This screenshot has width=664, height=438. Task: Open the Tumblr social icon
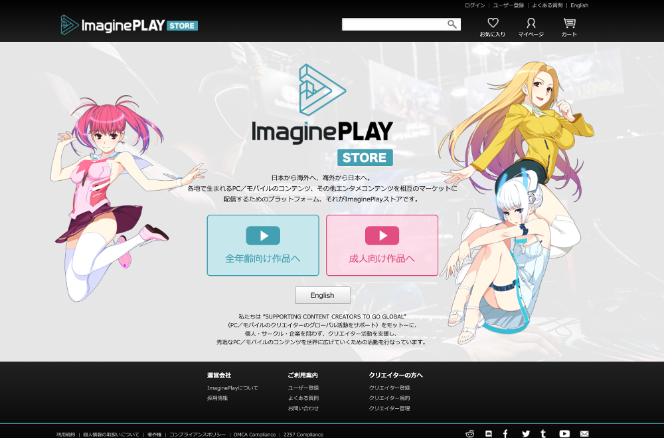click(x=543, y=434)
